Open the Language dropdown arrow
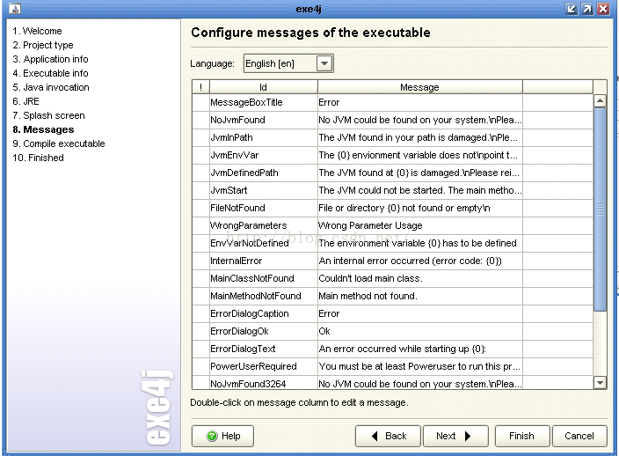619x456 pixels. point(324,63)
